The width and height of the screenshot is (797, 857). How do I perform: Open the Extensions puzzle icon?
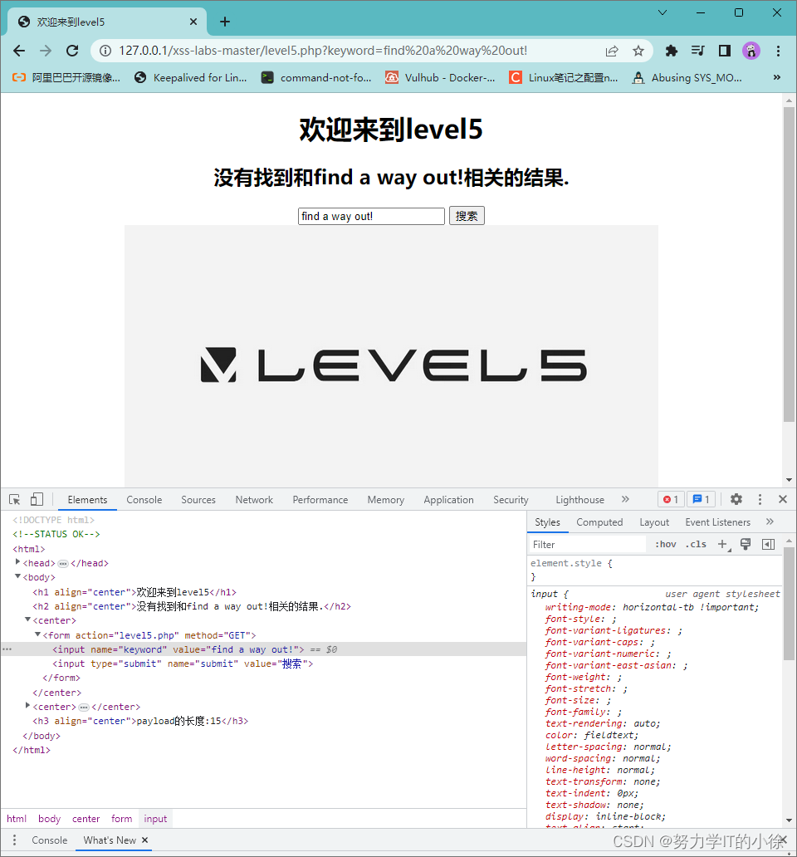tap(672, 51)
